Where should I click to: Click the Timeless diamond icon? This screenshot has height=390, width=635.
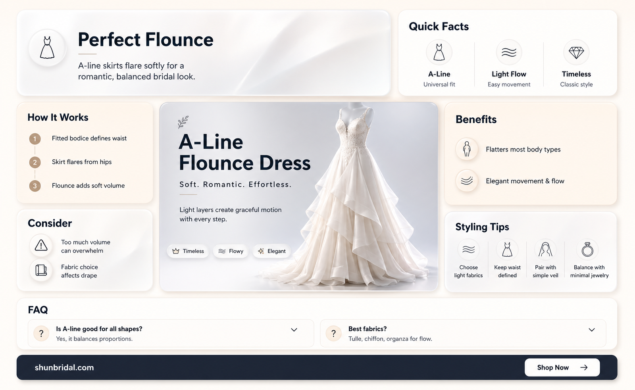[576, 52]
